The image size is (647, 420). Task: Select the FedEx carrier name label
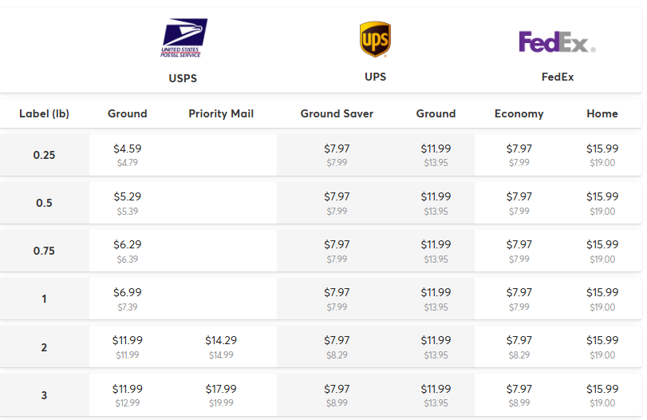(557, 77)
